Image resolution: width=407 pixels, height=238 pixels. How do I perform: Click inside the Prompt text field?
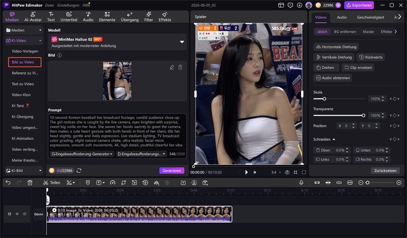[x=118, y=131]
